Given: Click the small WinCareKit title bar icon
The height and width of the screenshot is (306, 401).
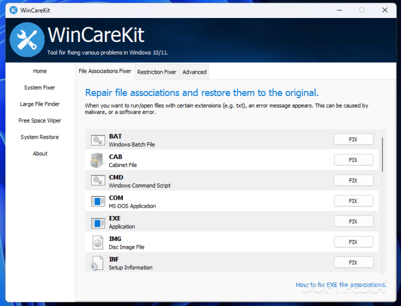Looking at the screenshot, I should click(x=13, y=10).
